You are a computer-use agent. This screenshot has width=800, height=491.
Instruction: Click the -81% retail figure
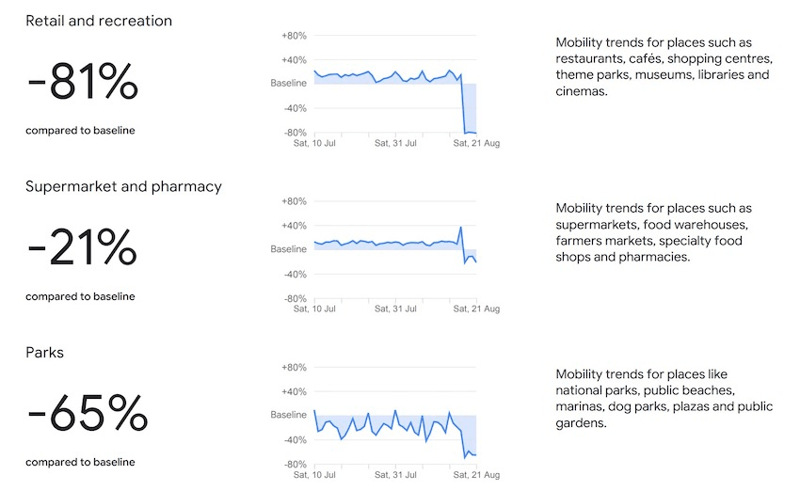[x=83, y=84]
